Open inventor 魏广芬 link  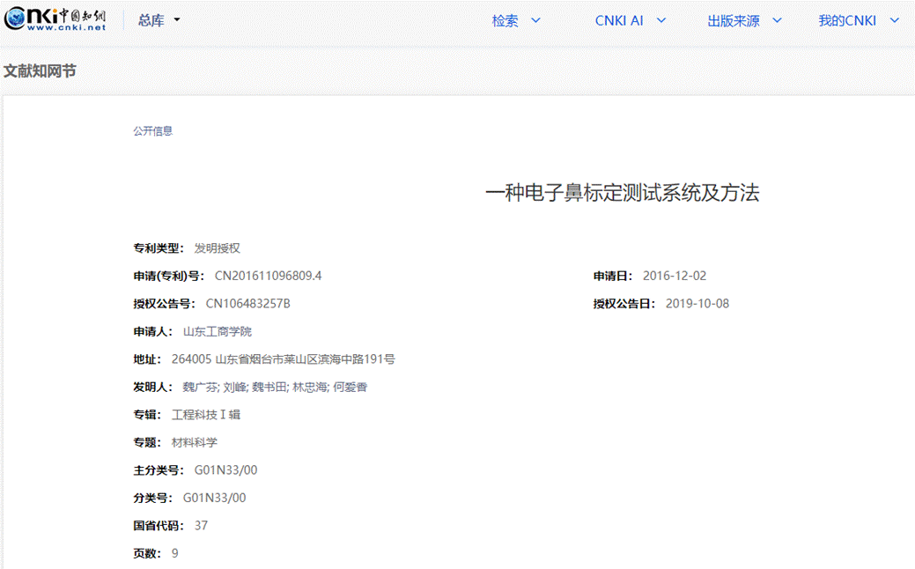(199, 387)
